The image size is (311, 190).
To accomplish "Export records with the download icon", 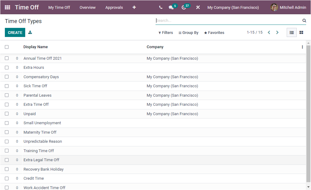I will point(30,32).
